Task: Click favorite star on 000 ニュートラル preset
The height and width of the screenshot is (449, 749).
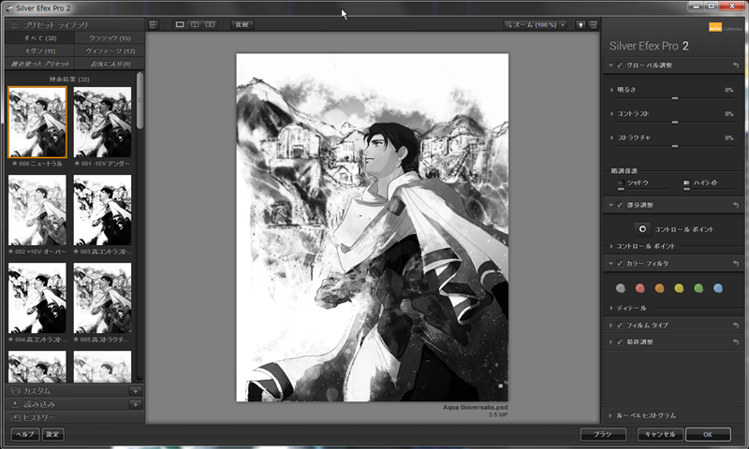Action: tap(14, 163)
